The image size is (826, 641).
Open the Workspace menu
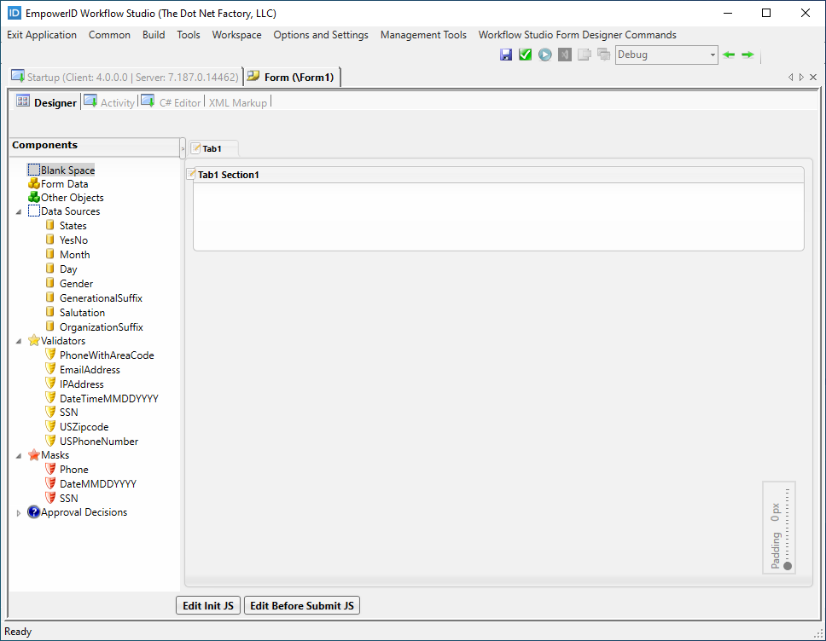point(236,35)
